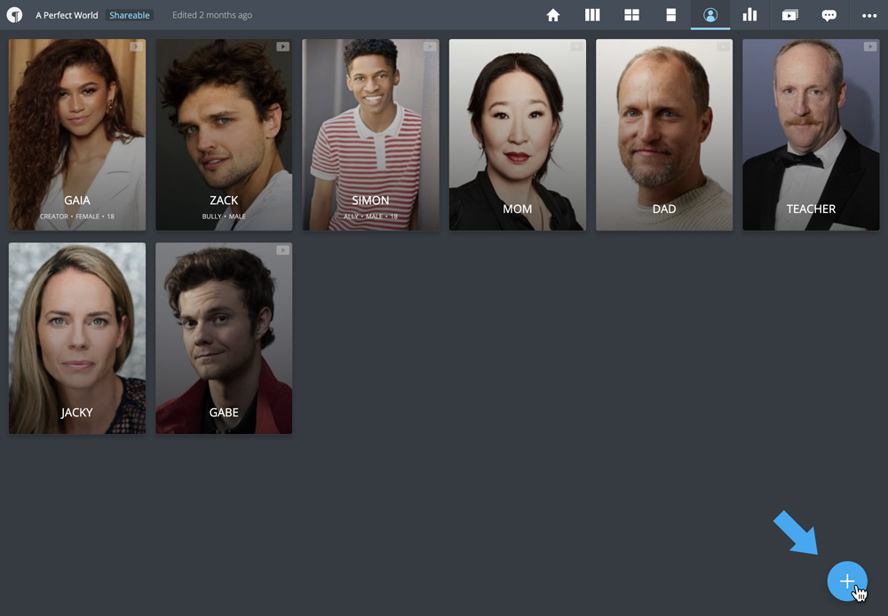The height and width of the screenshot is (616, 888).
Task: Open MOM's character card
Action: [x=517, y=134]
